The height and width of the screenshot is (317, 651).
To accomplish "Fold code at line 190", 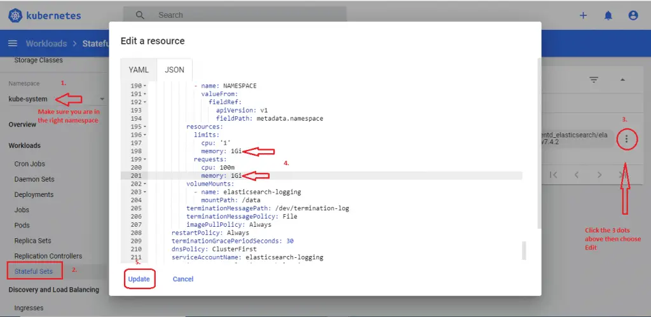I will coord(144,86).
